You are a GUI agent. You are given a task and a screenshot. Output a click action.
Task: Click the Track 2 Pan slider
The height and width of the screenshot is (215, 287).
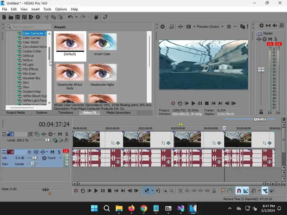(x=33, y=164)
